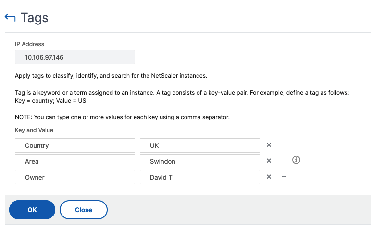Edit the David T value field
This screenshot has width=371, height=240.
tap(200, 177)
